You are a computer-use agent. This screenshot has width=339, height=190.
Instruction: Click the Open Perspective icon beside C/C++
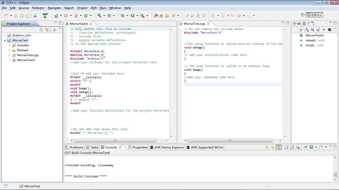(303, 15)
